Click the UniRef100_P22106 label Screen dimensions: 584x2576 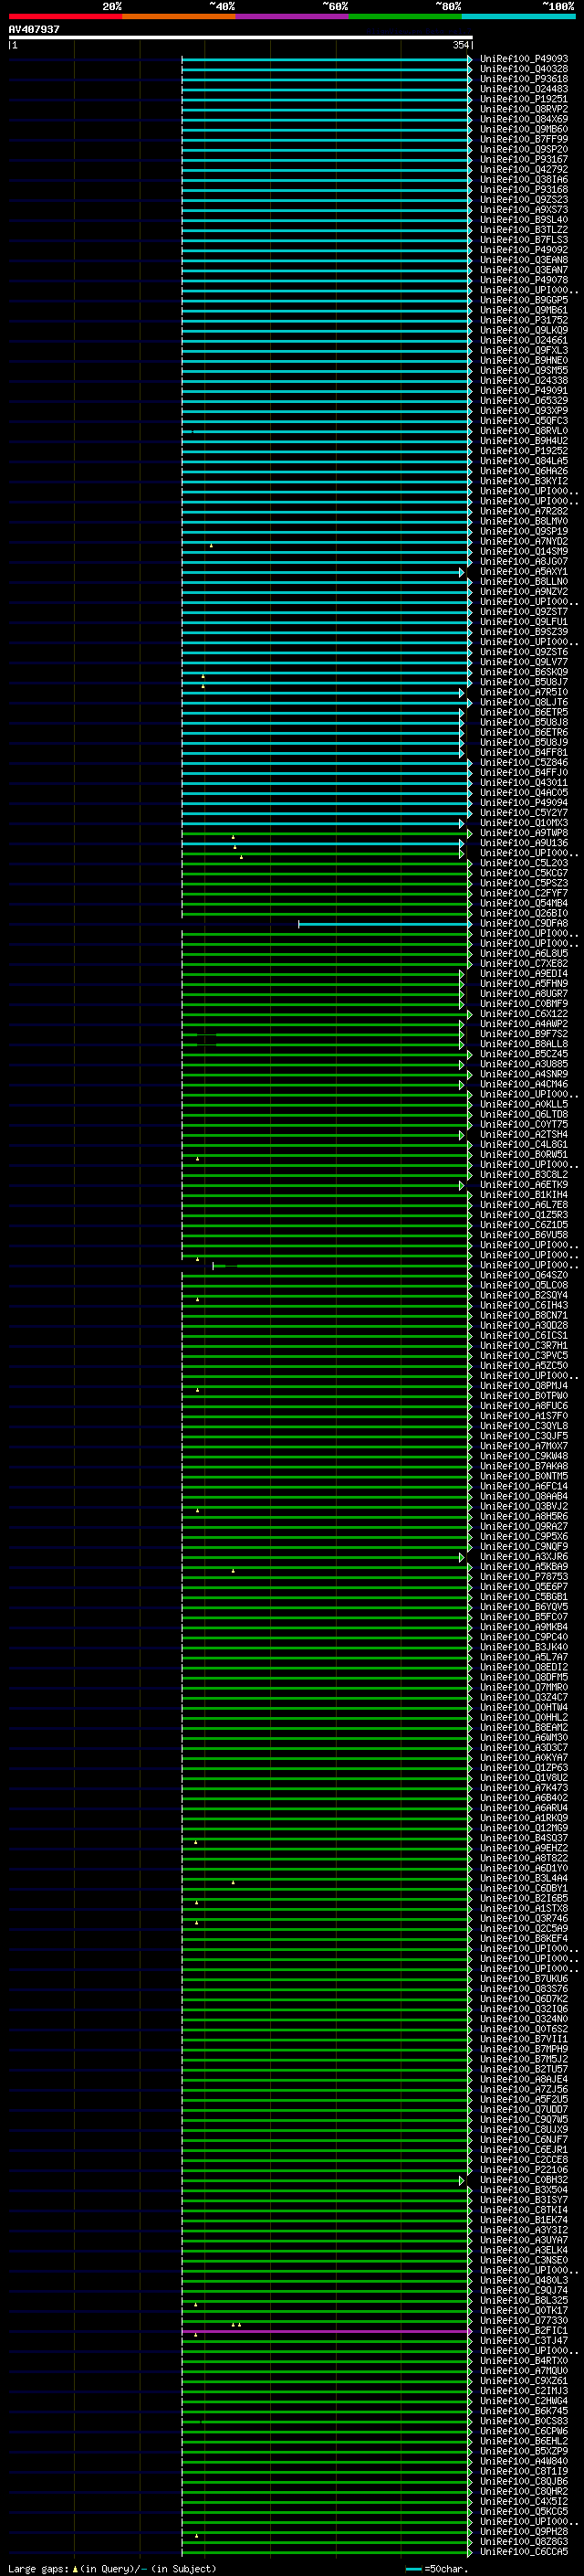point(524,2170)
